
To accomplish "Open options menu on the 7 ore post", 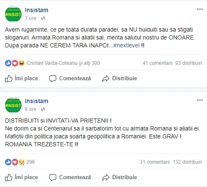I will 200,9.
